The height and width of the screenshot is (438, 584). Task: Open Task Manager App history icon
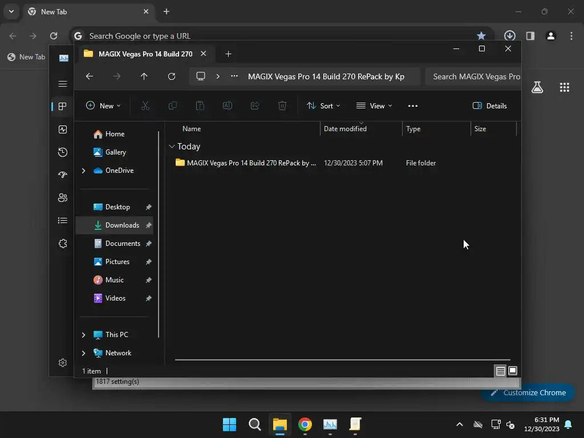pos(63,152)
